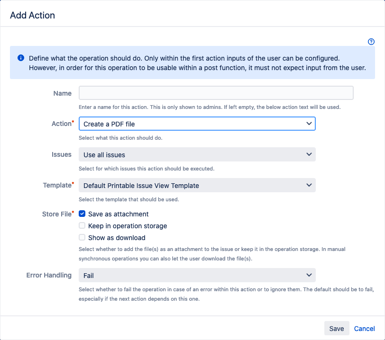Screen dimensions: 385x340
Task: Uncheck the Save as attachment checkbox
Action: [x=82, y=214]
